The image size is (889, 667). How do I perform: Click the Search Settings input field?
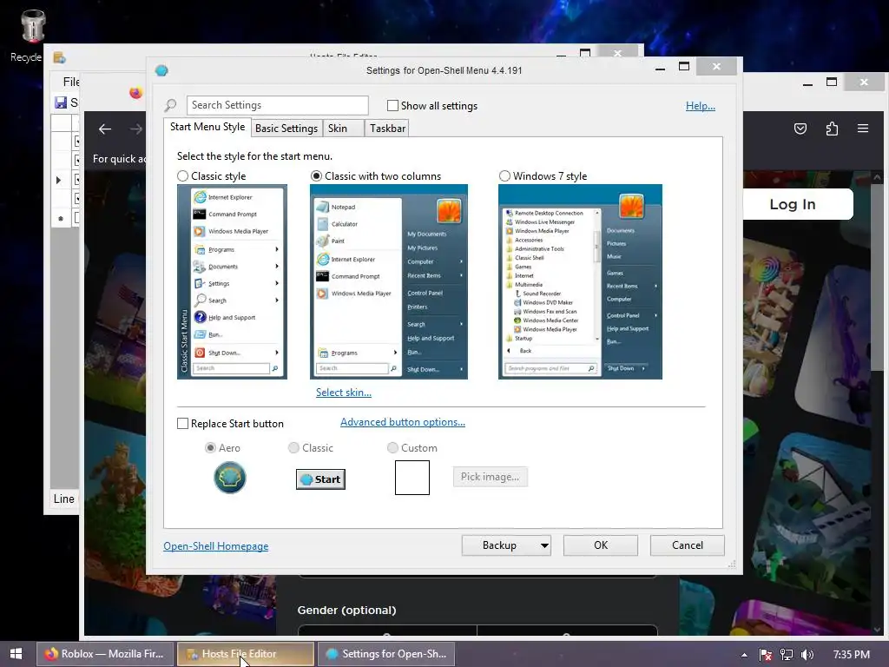click(x=277, y=105)
